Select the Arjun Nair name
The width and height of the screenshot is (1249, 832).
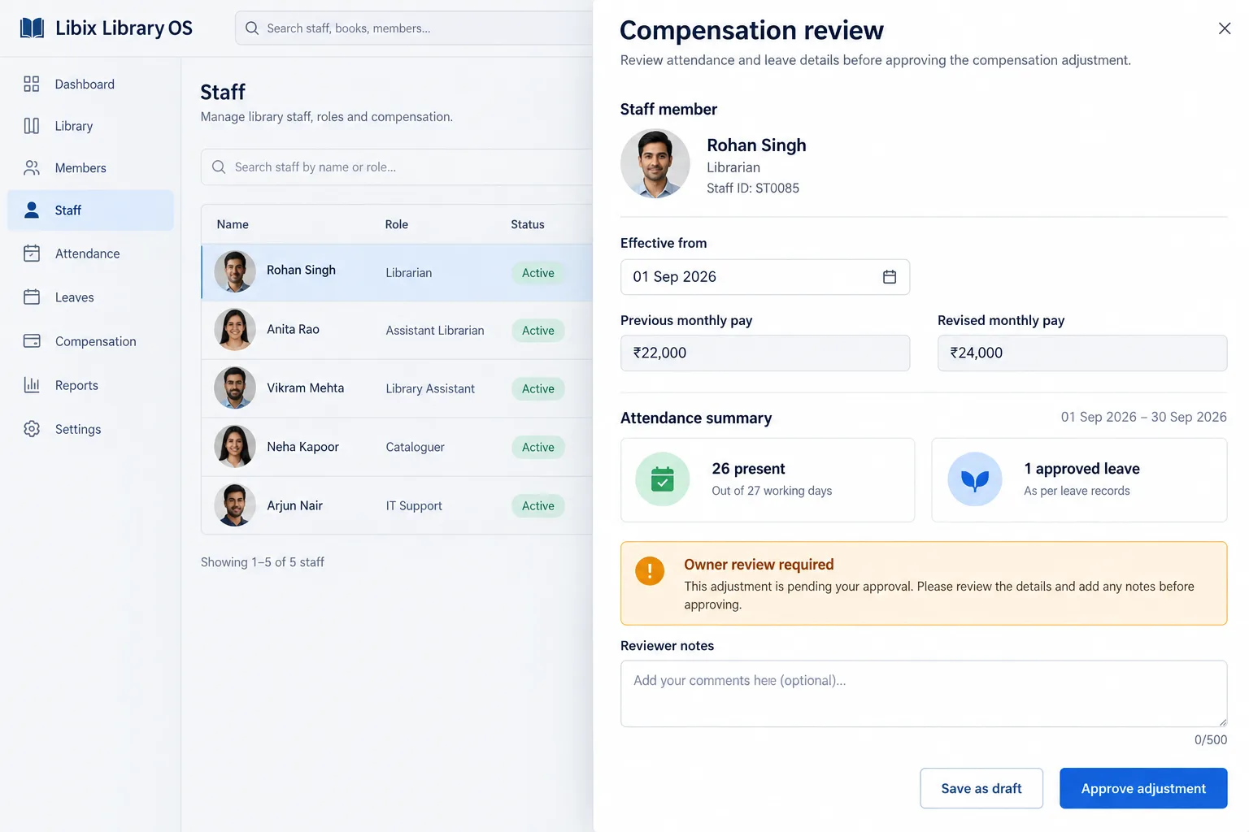295,505
